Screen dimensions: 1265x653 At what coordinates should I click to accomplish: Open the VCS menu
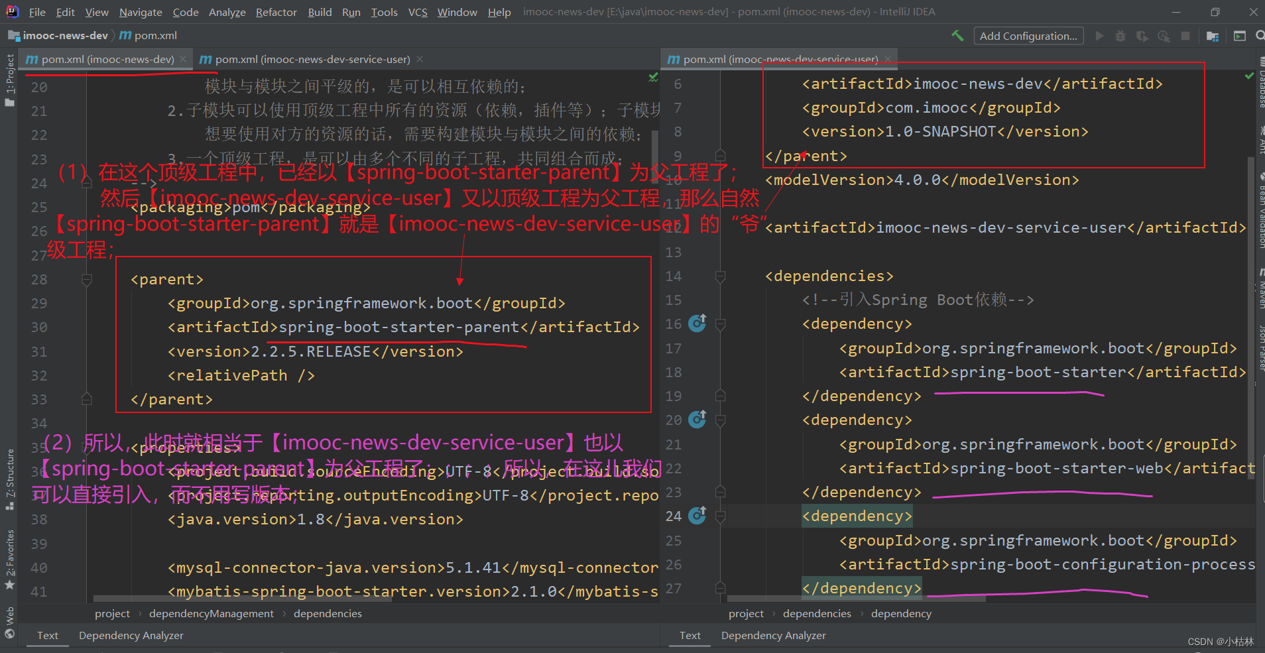pyautogui.click(x=418, y=12)
